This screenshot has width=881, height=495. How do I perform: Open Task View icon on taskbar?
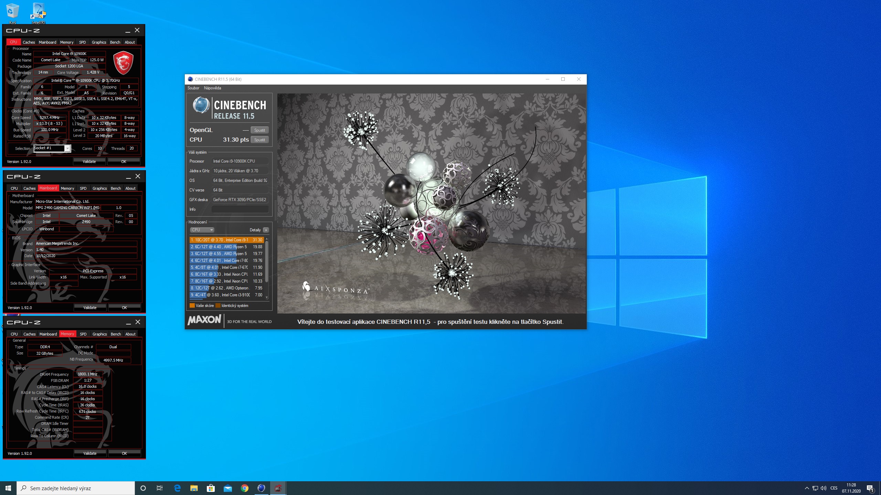point(160,488)
